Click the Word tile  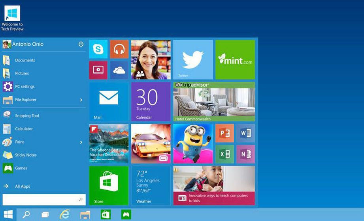[x=245, y=133]
